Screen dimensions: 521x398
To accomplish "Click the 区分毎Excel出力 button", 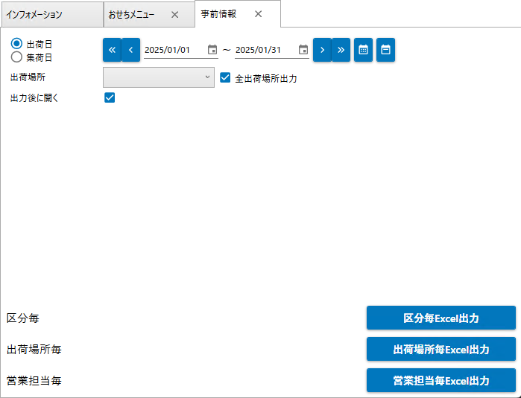I will tap(441, 318).
